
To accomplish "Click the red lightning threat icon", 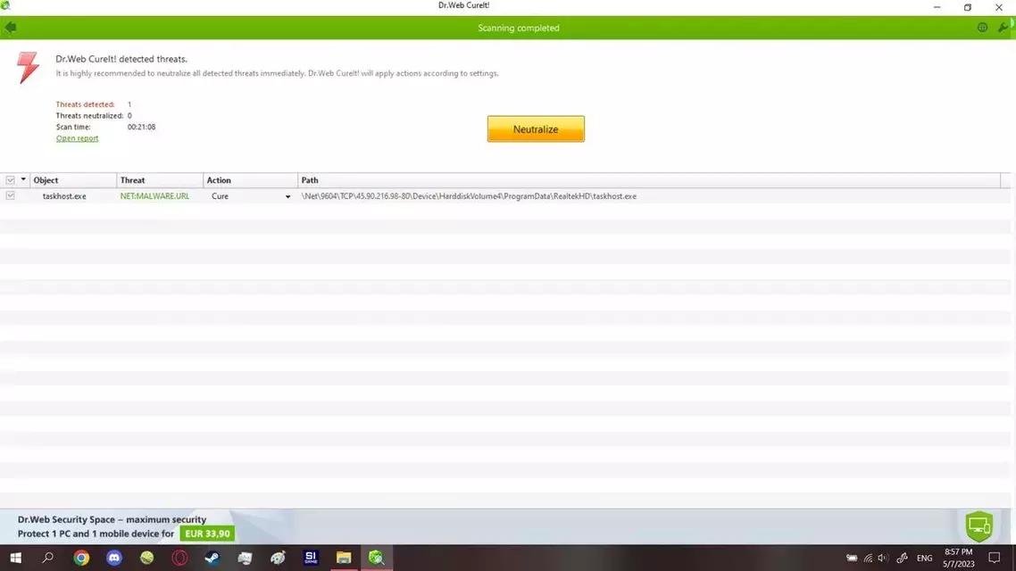I will point(27,67).
